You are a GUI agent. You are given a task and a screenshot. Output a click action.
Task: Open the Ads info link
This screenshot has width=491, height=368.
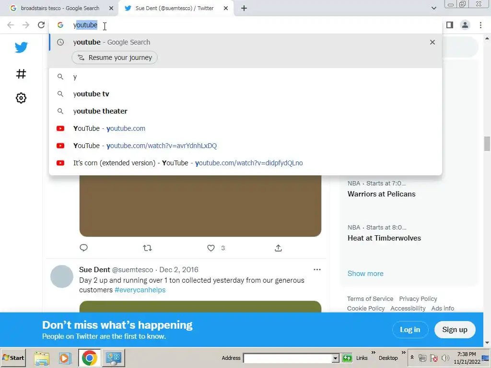click(x=443, y=308)
